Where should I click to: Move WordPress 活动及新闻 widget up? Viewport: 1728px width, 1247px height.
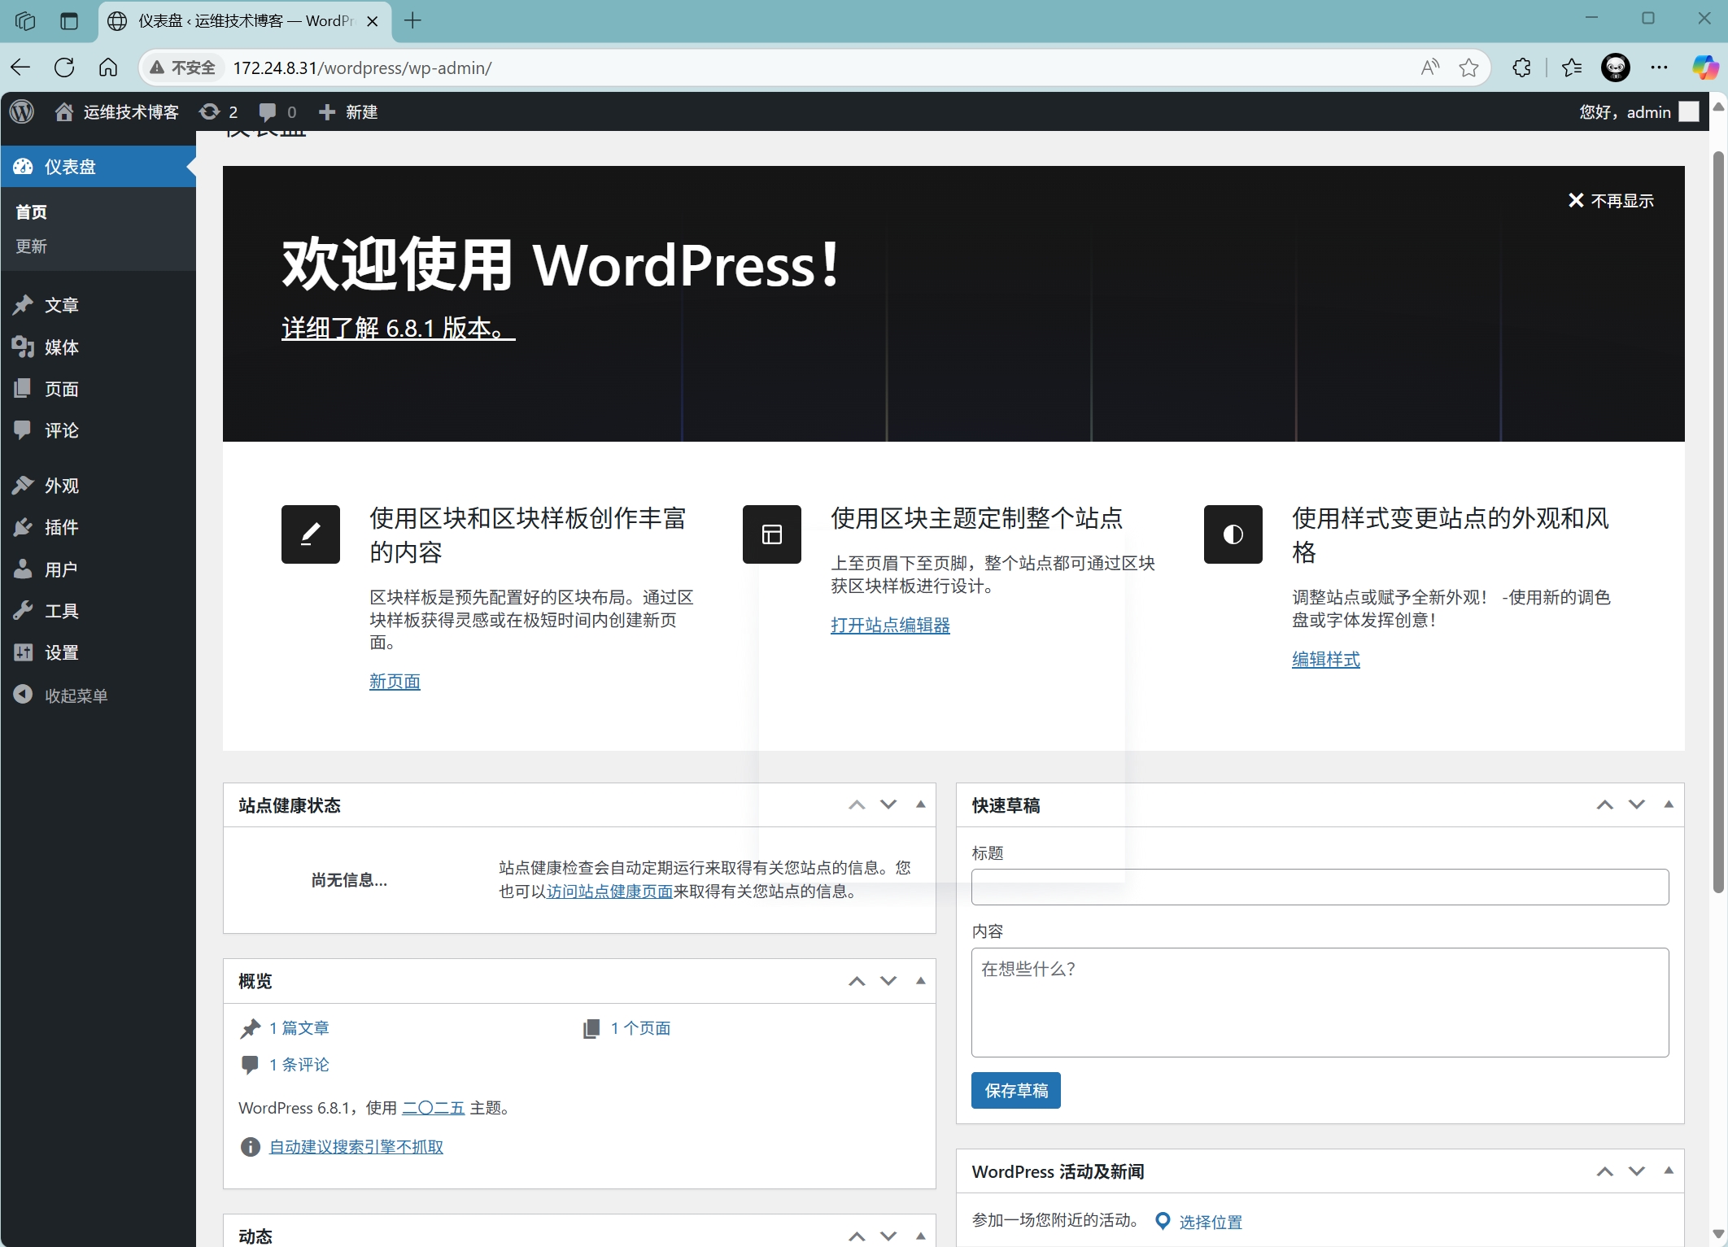pyautogui.click(x=1604, y=1171)
